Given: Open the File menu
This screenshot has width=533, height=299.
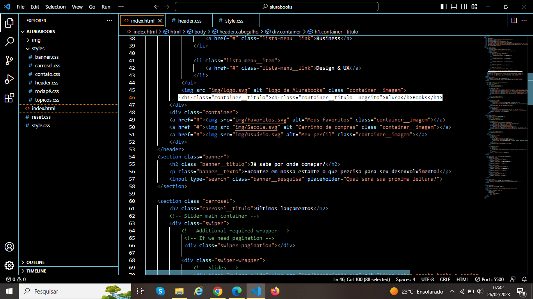Looking at the screenshot, I should [x=20, y=7].
